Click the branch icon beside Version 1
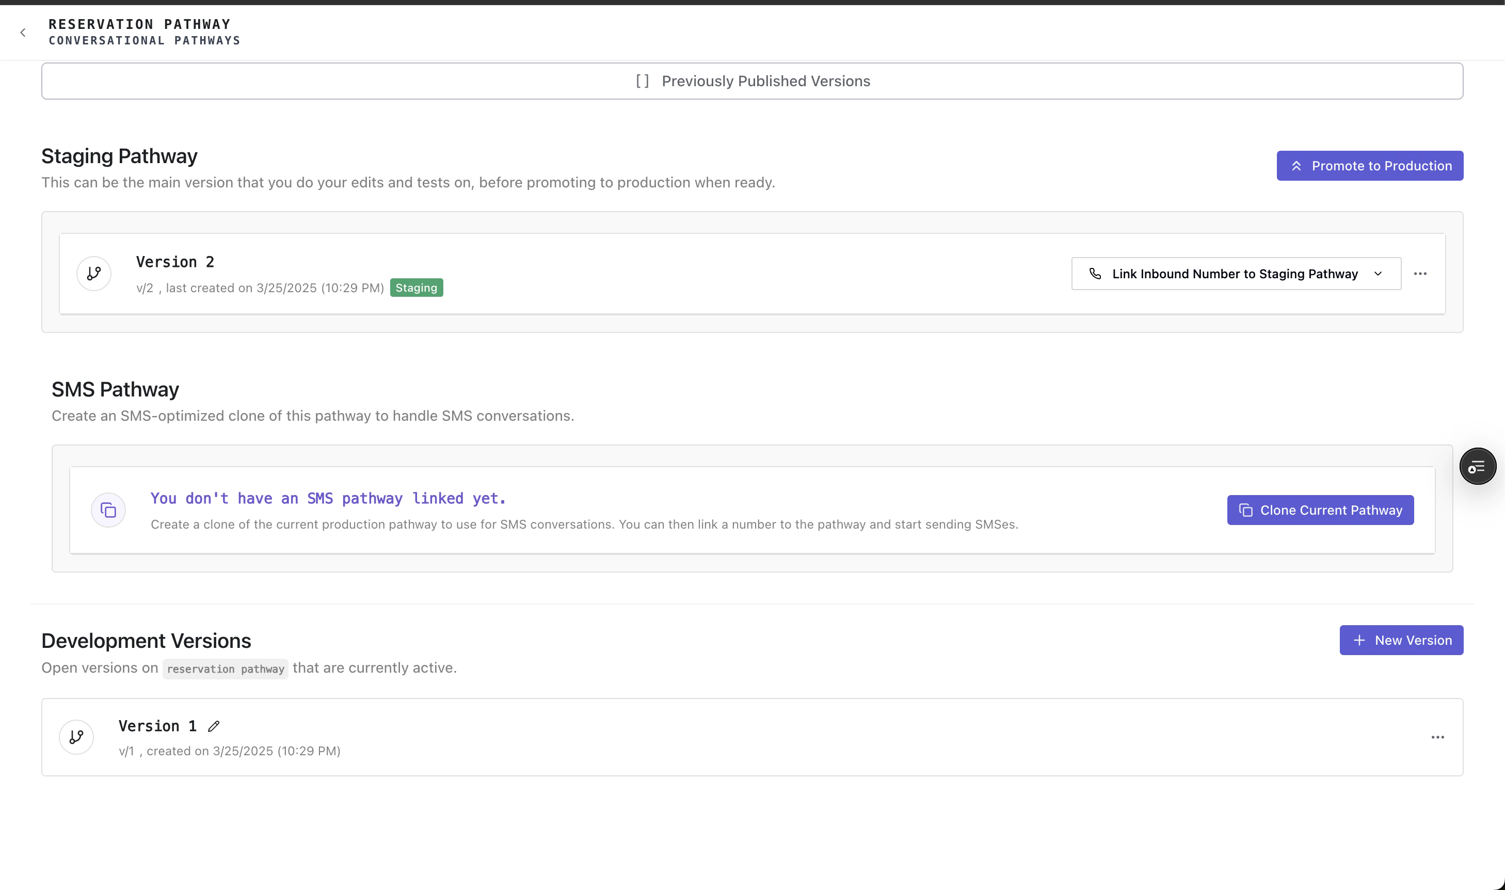Screen dimensions: 1505x890 [x=76, y=737]
